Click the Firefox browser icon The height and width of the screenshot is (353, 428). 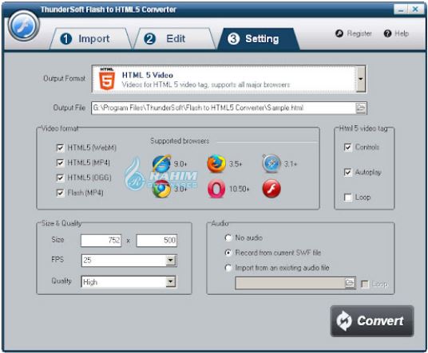pyautogui.click(x=216, y=163)
